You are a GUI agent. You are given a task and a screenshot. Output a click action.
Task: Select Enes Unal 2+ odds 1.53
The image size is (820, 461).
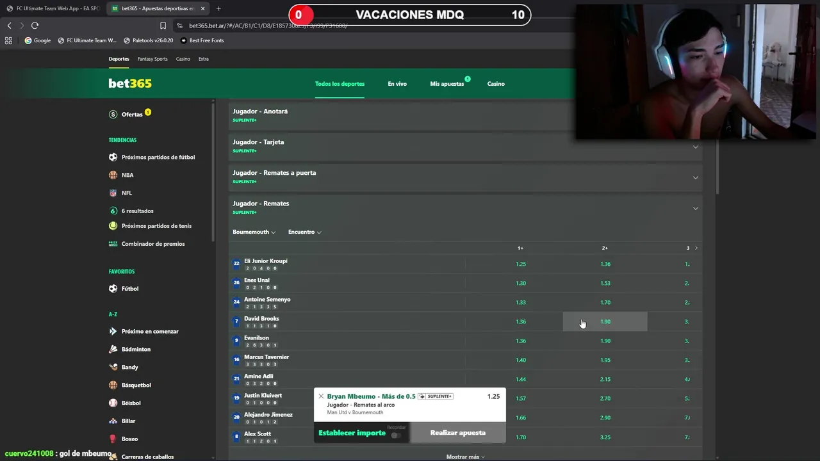click(x=605, y=283)
